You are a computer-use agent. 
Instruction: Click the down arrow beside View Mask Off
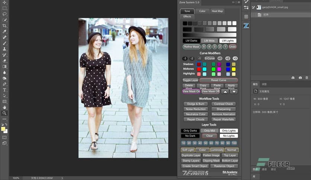(x=234, y=91)
